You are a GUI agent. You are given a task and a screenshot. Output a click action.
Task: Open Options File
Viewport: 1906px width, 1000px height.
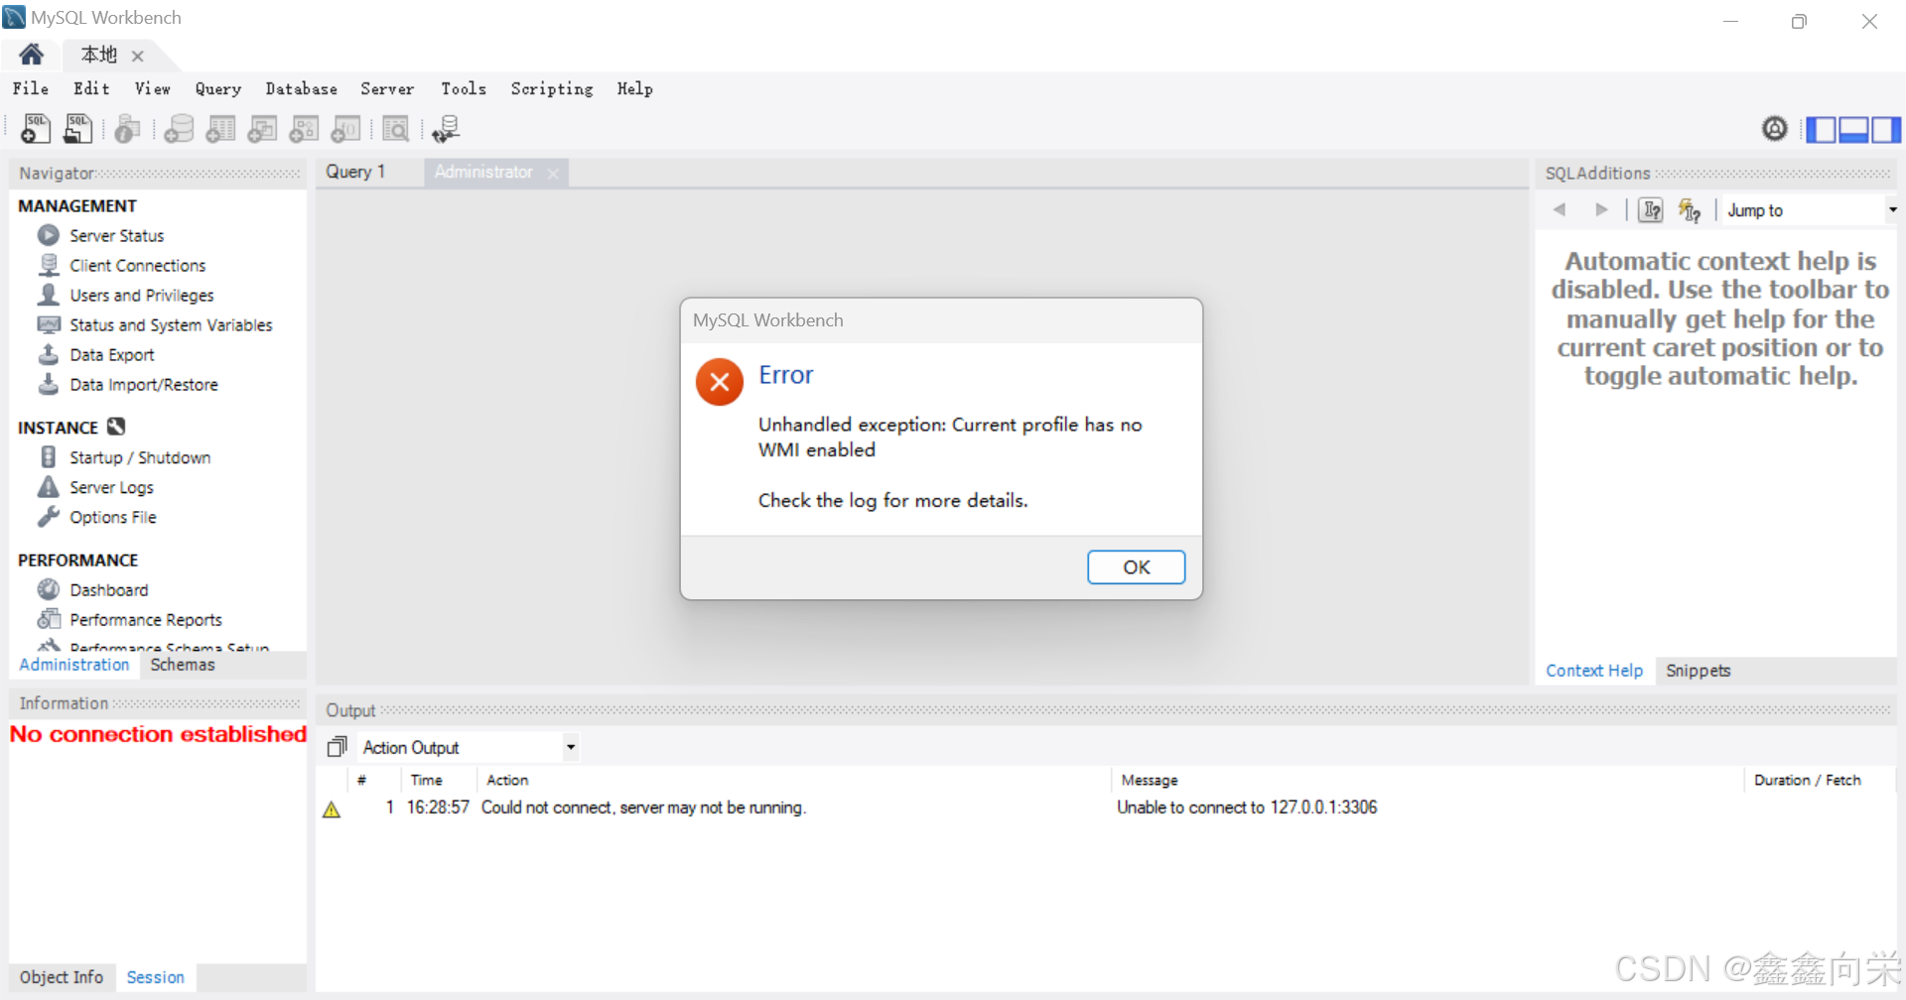[112, 517]
